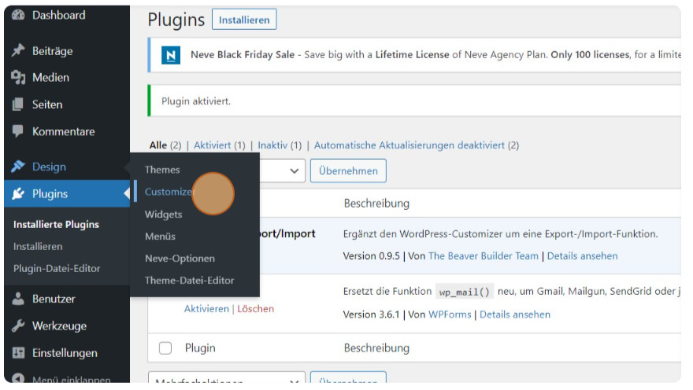
Task: Click the Neve Black Friday Sale text
Action: click(x=243, y=55)
